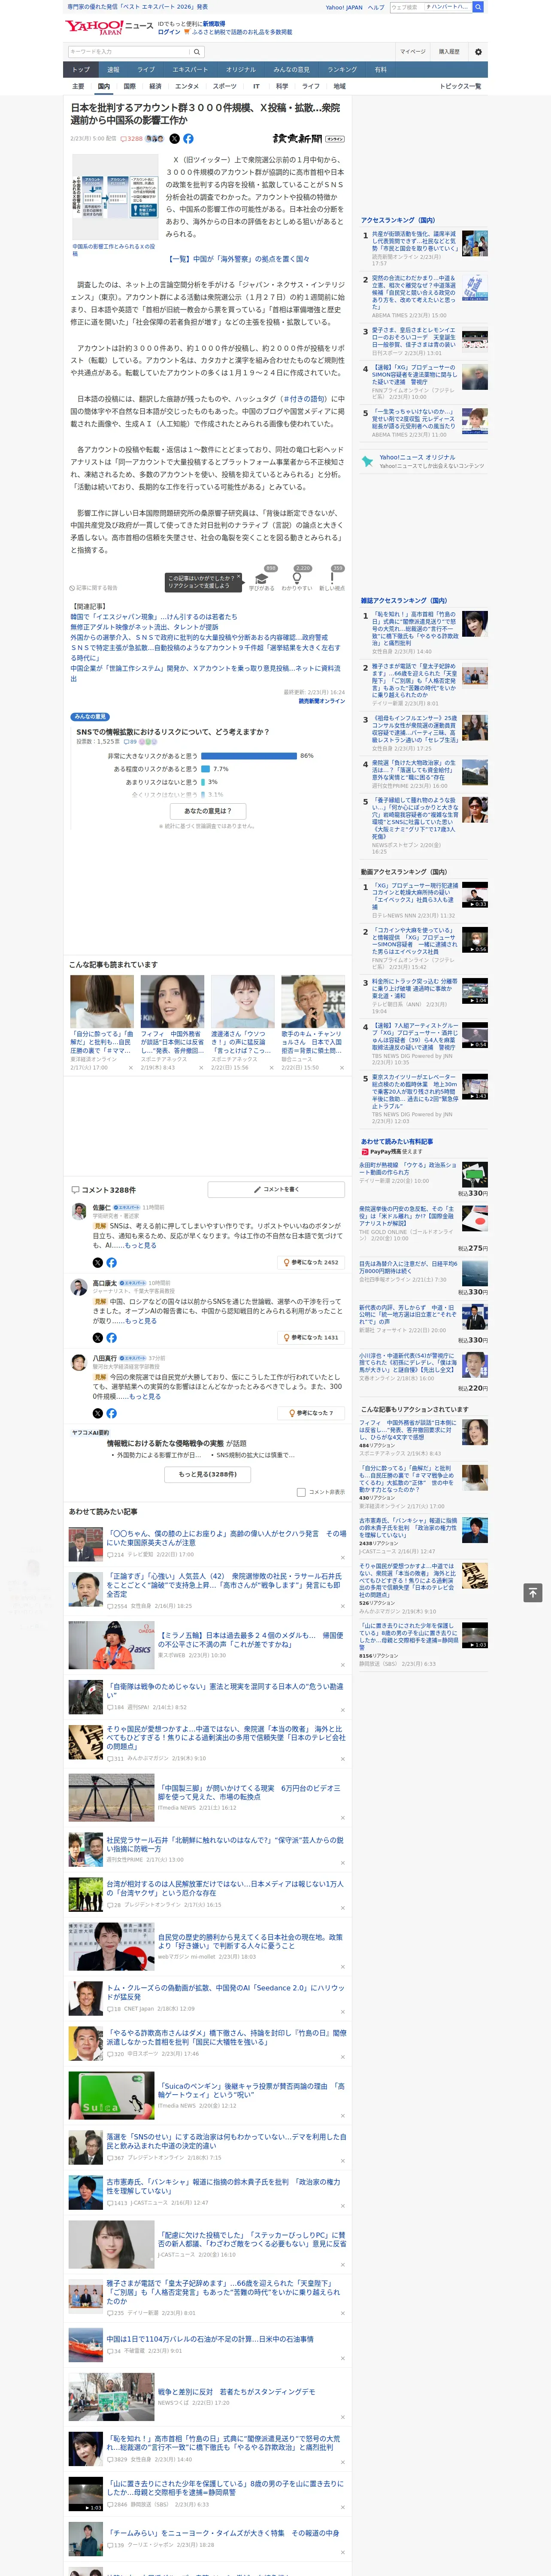Click 八田真行's profile avatar
Screen dimensions: 551x2576
79,1362
